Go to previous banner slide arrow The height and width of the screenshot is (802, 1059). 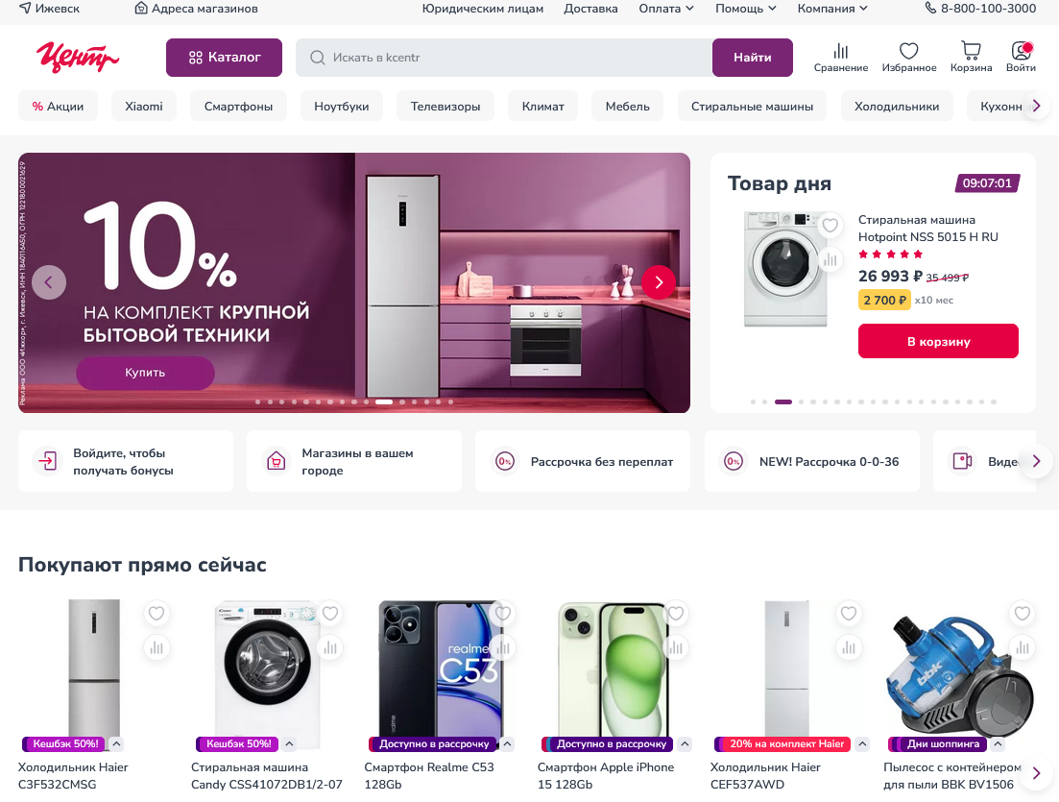point(49,281)
